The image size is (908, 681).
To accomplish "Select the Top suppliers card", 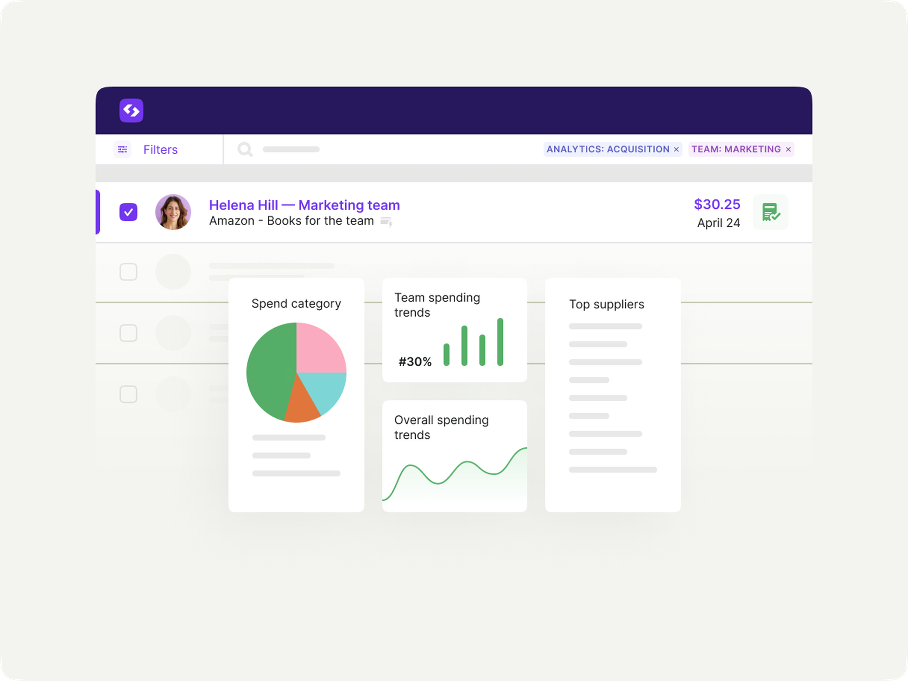I will [612, 394].
